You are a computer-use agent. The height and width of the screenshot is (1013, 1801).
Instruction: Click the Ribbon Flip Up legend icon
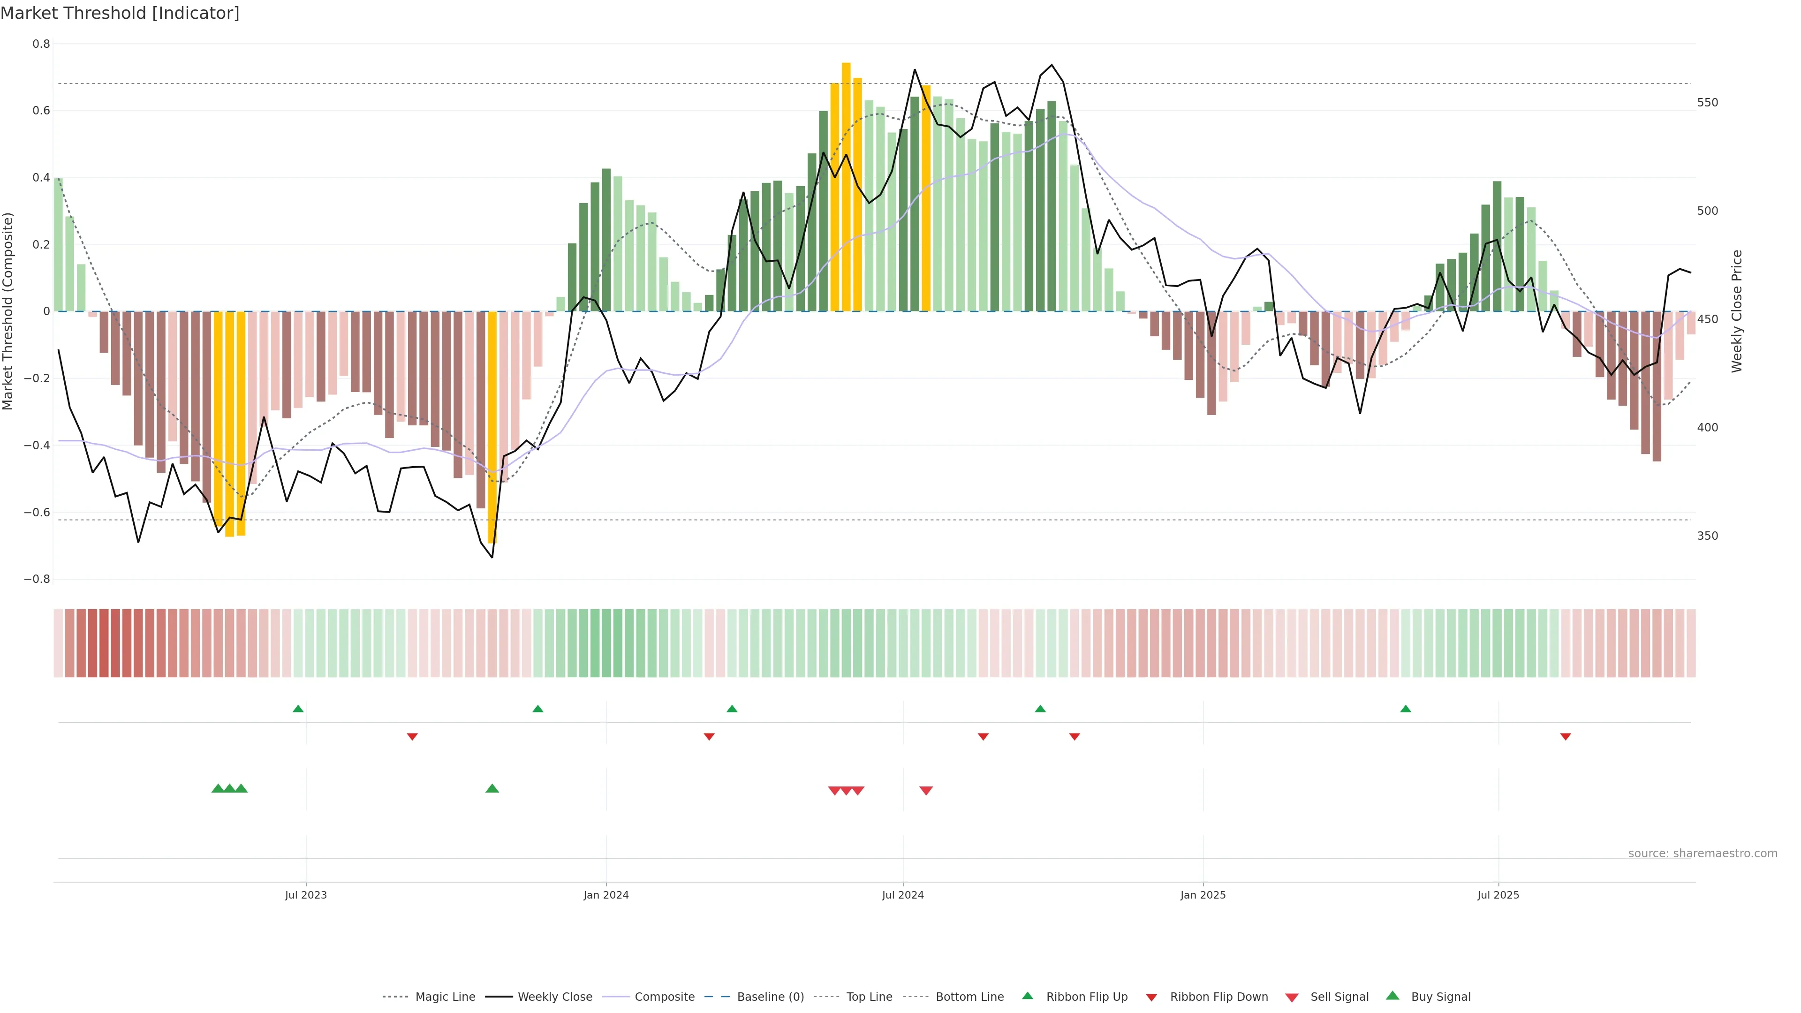(1027, 996)
